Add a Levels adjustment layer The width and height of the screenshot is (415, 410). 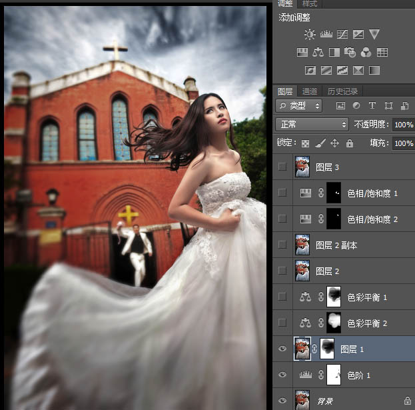tap(326, 34)
